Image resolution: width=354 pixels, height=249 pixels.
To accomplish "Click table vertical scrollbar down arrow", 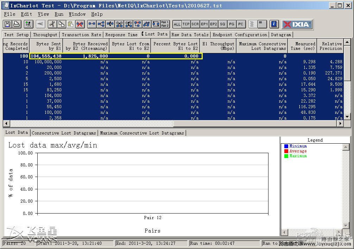I will pyautogui.click(x=347, y=117).
